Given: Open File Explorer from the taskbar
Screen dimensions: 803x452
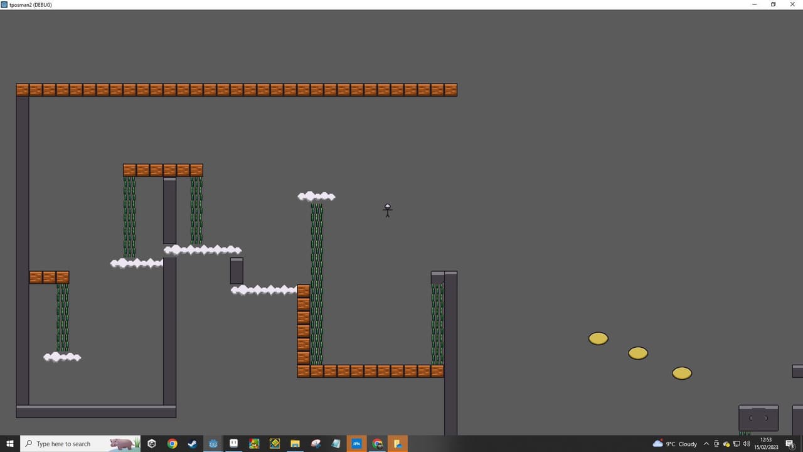Looking at the screenshot, I should (295, 444).
